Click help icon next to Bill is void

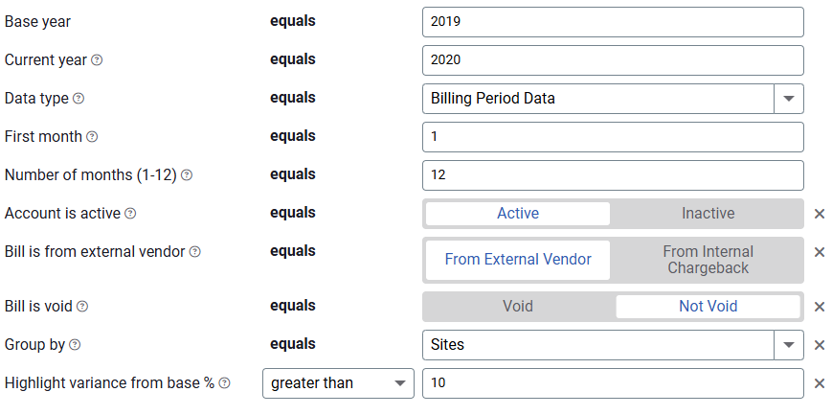82,306
